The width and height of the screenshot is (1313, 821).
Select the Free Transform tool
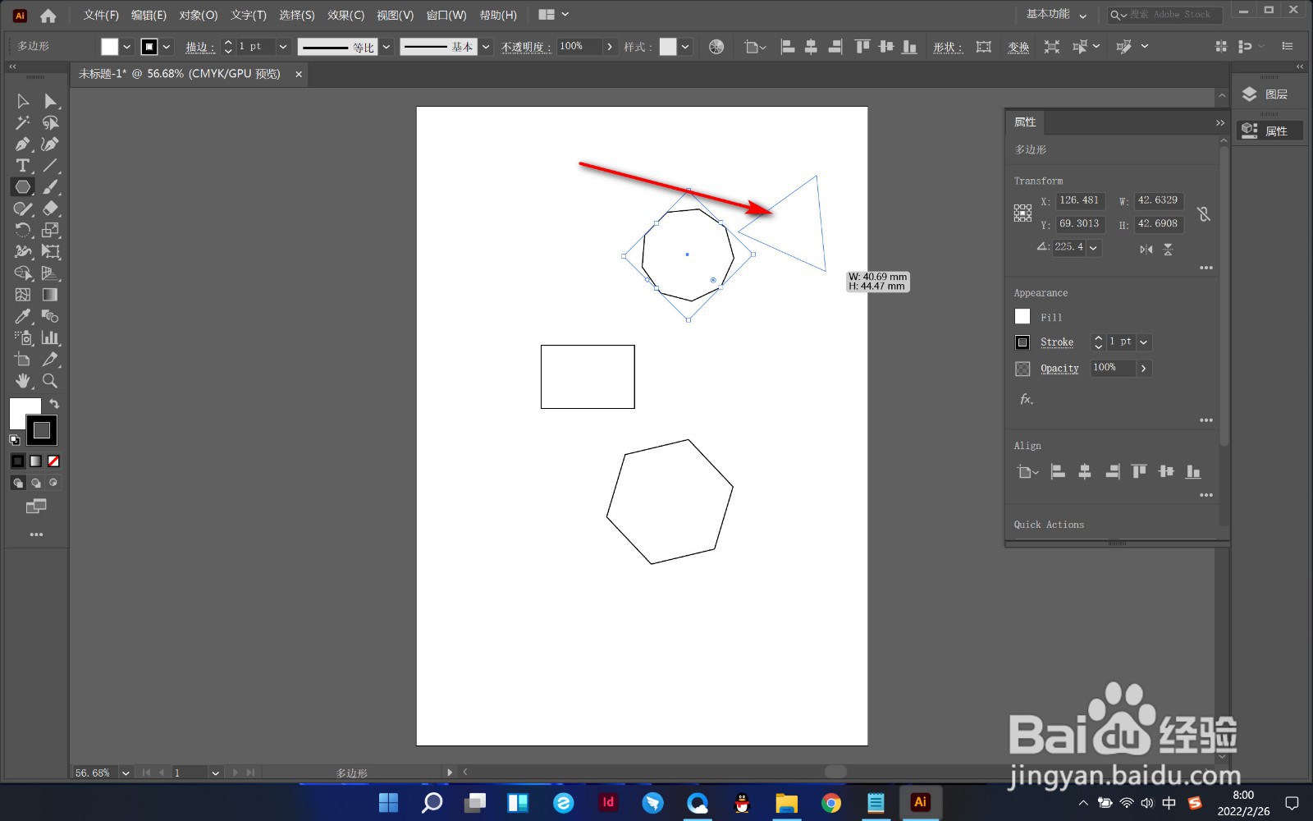[51, 252]
